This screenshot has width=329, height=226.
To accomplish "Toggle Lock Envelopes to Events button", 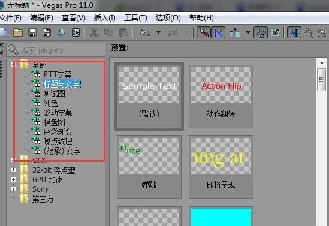I will tap(261, 32).
